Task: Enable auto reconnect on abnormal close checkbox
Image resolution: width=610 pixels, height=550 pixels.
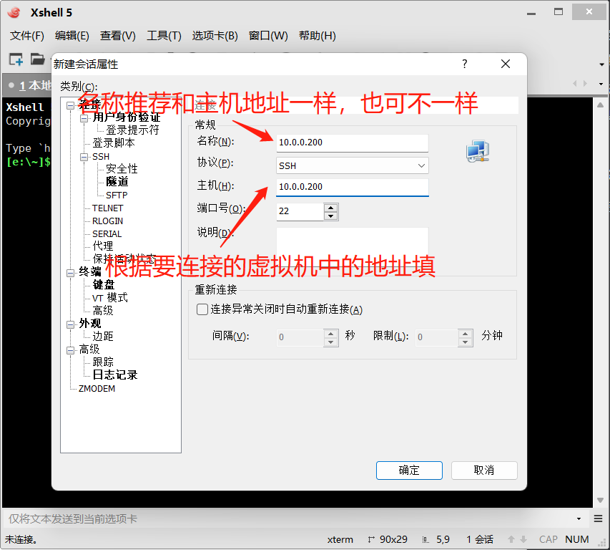Action: [202, 309]
